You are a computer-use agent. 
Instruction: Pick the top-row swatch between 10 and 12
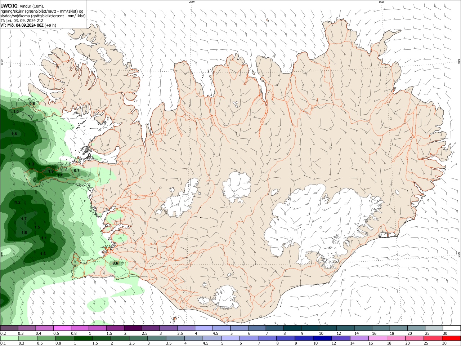coord(327,328)
